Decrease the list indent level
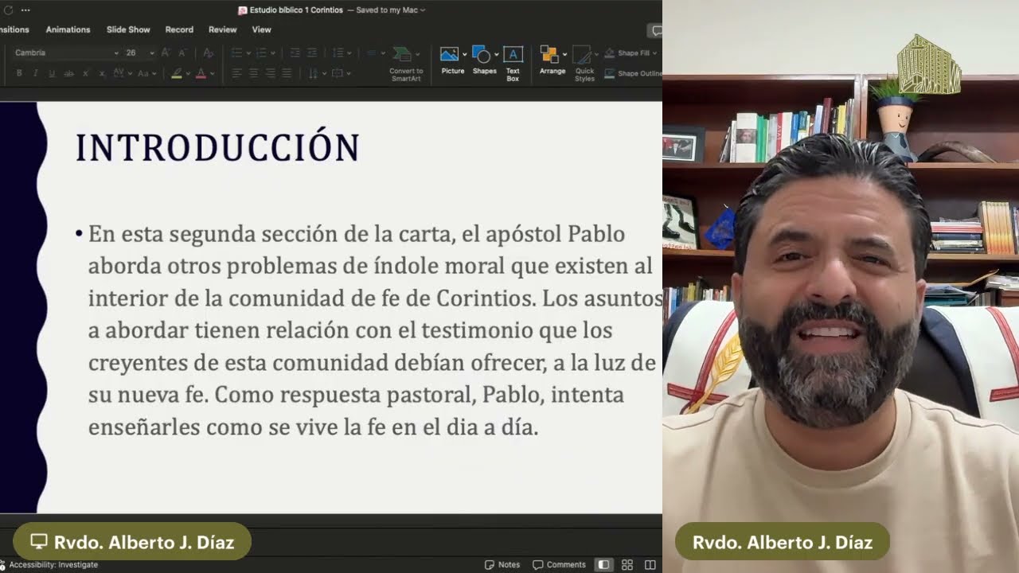 coord(295,53)
